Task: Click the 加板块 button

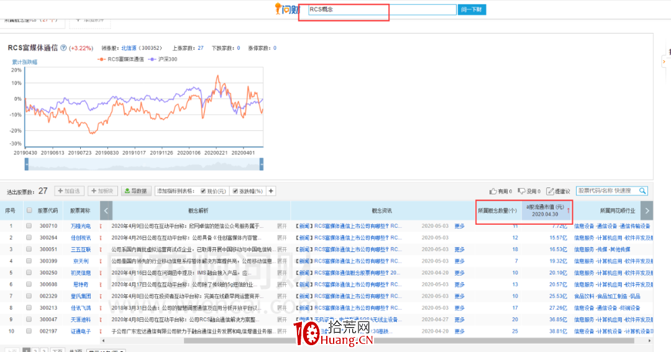Action: click(103, 191)
